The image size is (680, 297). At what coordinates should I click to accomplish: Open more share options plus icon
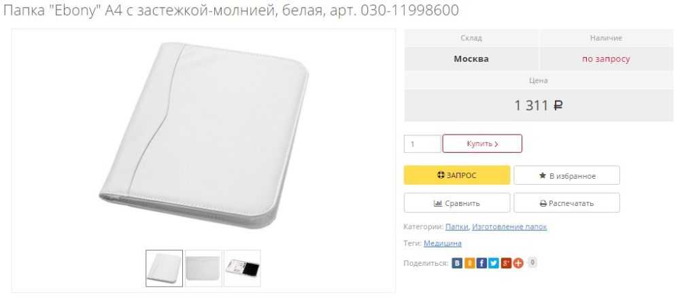click(x=518, y=263)
